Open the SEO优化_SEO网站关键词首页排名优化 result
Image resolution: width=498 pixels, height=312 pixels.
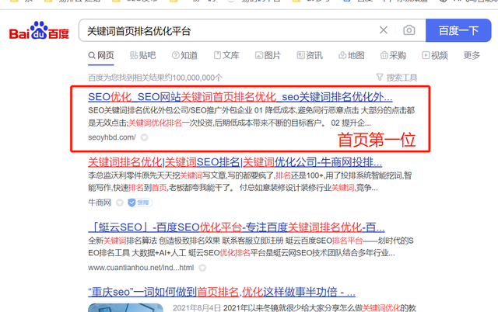click(240, 97)
